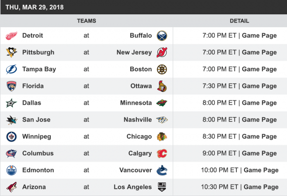The image size is (287, 196).
Task: Click the Detroit Red Wings logo
Action: [11, 36]
